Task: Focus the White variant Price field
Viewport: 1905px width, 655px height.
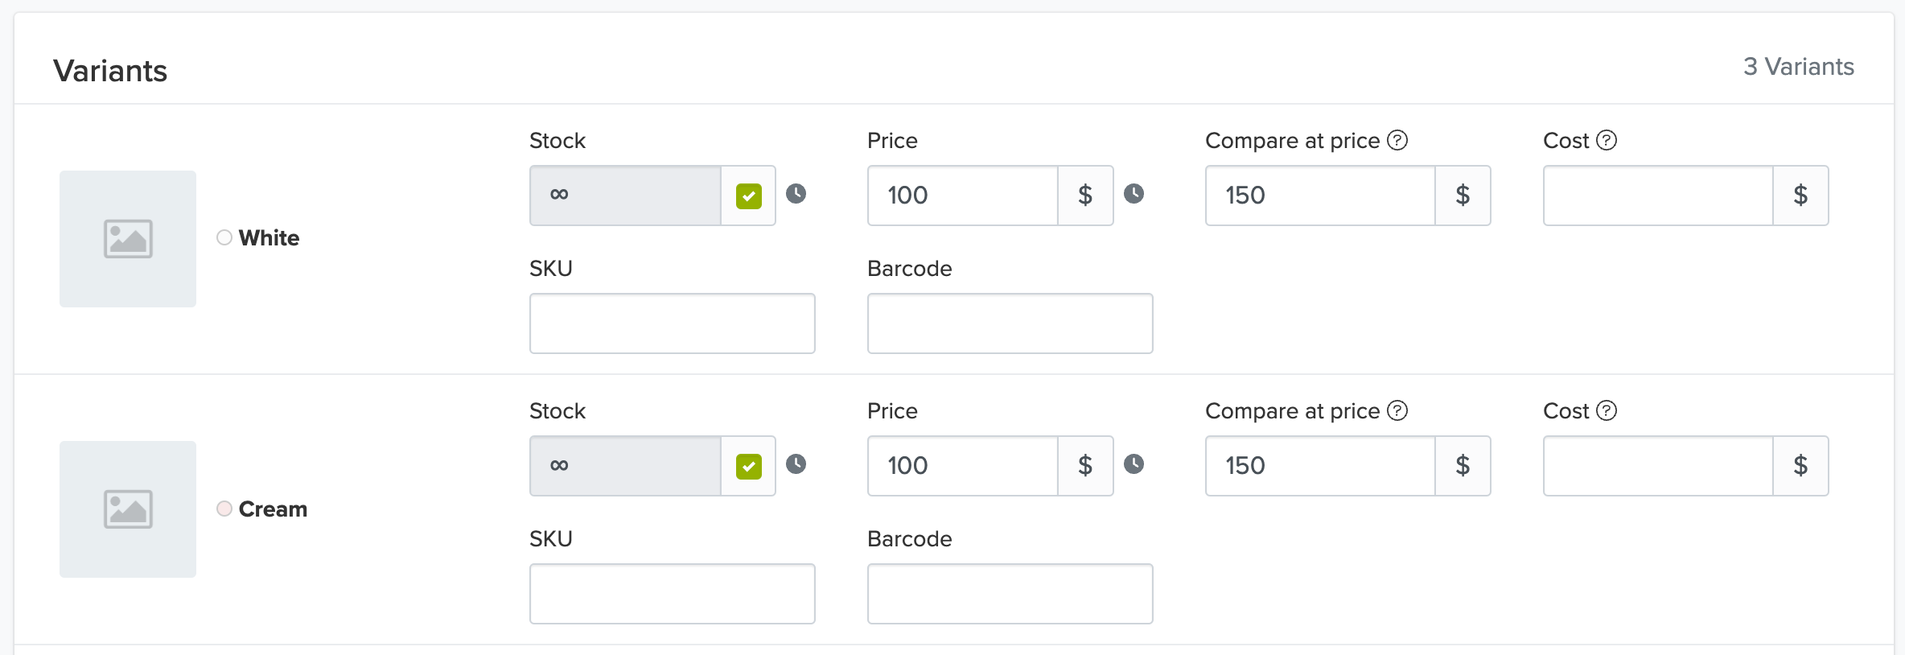Action: coord(962,196)
